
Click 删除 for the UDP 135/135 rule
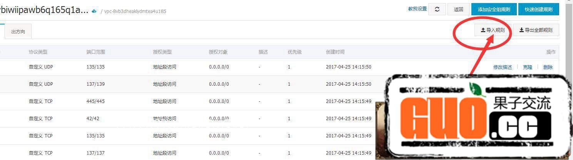click(x=548, y=67)
